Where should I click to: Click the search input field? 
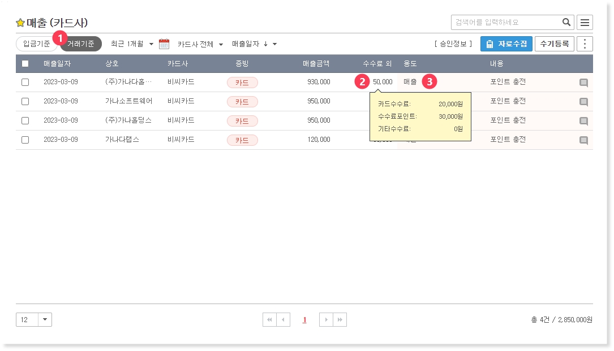(x=506, y=23)
